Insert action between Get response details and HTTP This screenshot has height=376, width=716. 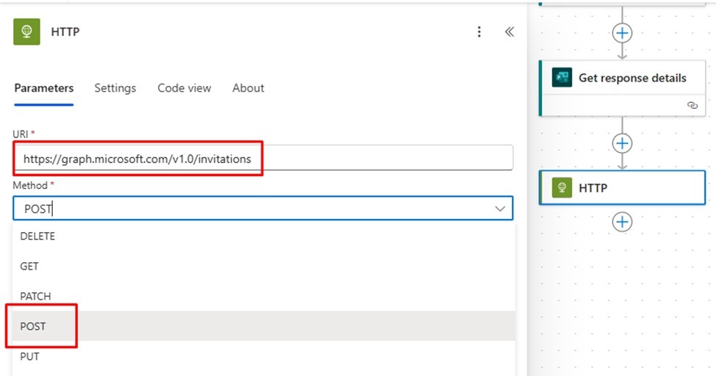(x=622, y=143)
